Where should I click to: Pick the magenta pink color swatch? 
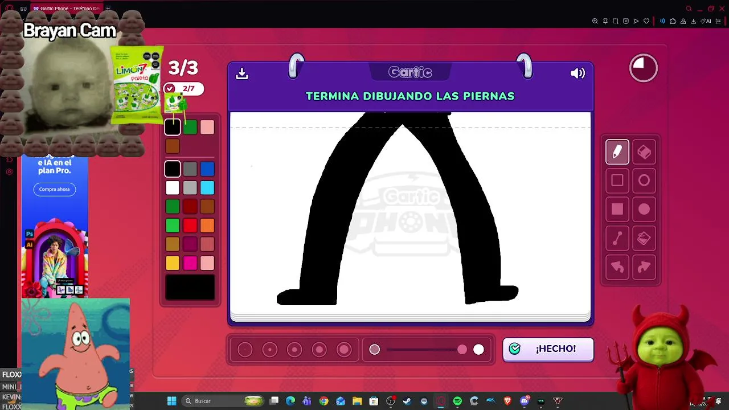[x=190, y=263]
